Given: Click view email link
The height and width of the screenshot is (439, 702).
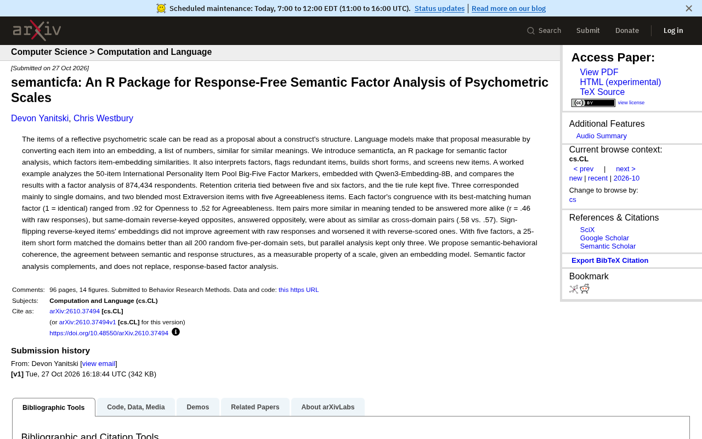Looking at the screenshot, I should tap(99, 364).
